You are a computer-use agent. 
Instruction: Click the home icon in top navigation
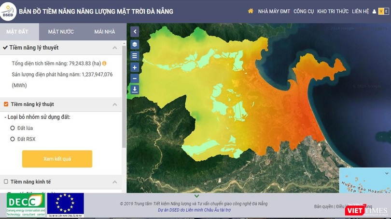(x=251, y=11)
